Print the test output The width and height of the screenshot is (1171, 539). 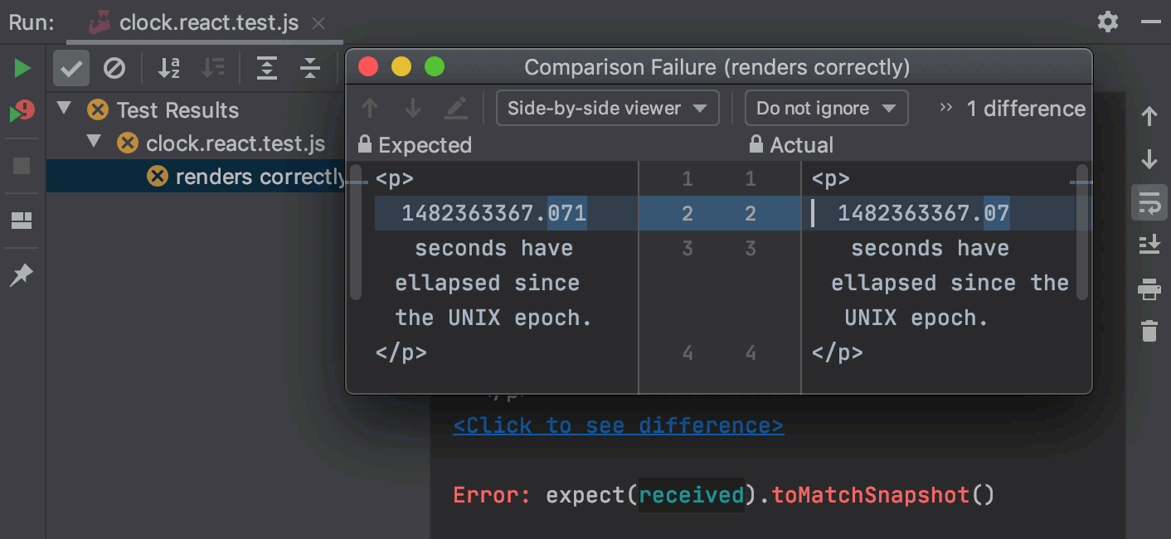pos(1149,289)
